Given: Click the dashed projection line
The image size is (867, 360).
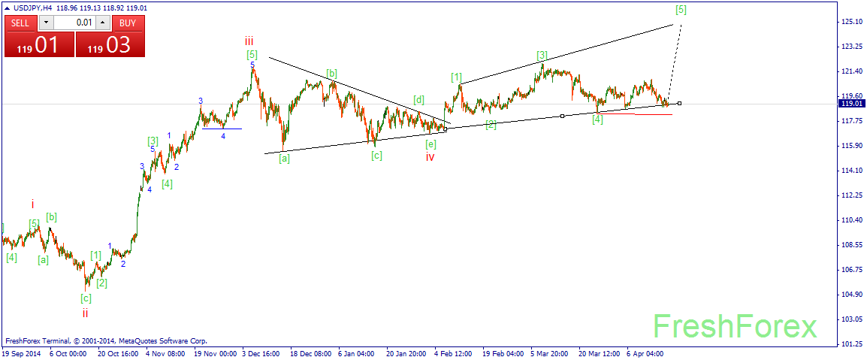Looking at the screenshot, I should click(x=675, y=60).
